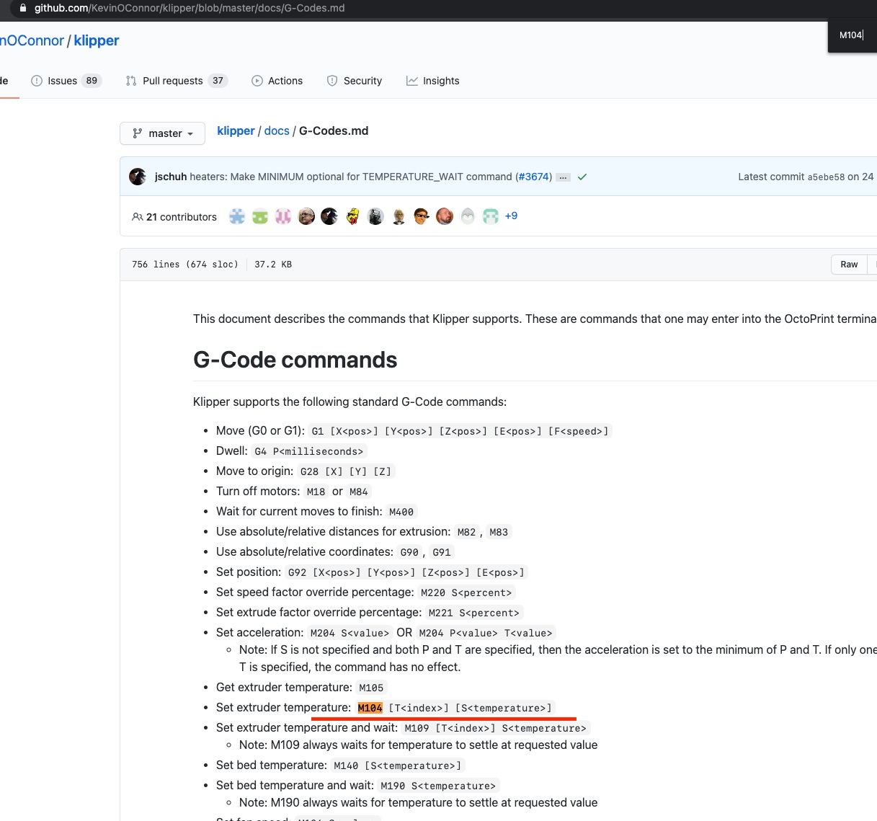Open jschuh's avatar in commit bar
The width and height of the screenshot is (877, 821).
(138, 177)
